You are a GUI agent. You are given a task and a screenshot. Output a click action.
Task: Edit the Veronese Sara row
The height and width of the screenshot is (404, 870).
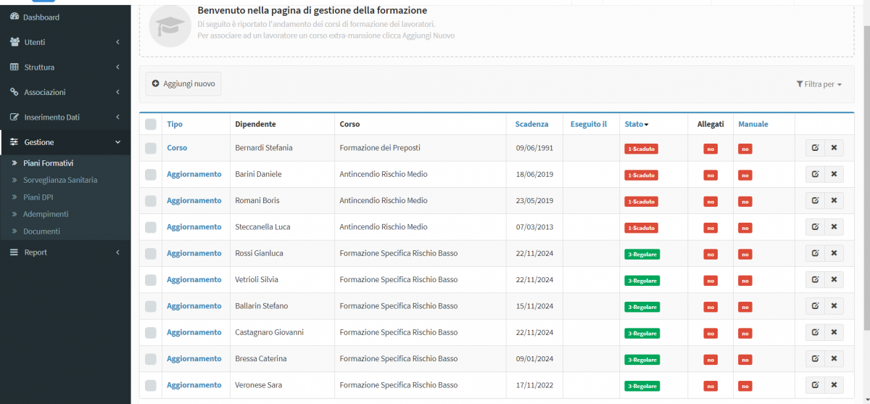tap(815, 385)
